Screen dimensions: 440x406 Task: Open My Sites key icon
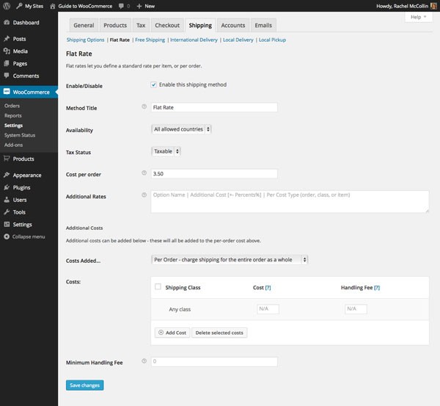pos(19,6)
